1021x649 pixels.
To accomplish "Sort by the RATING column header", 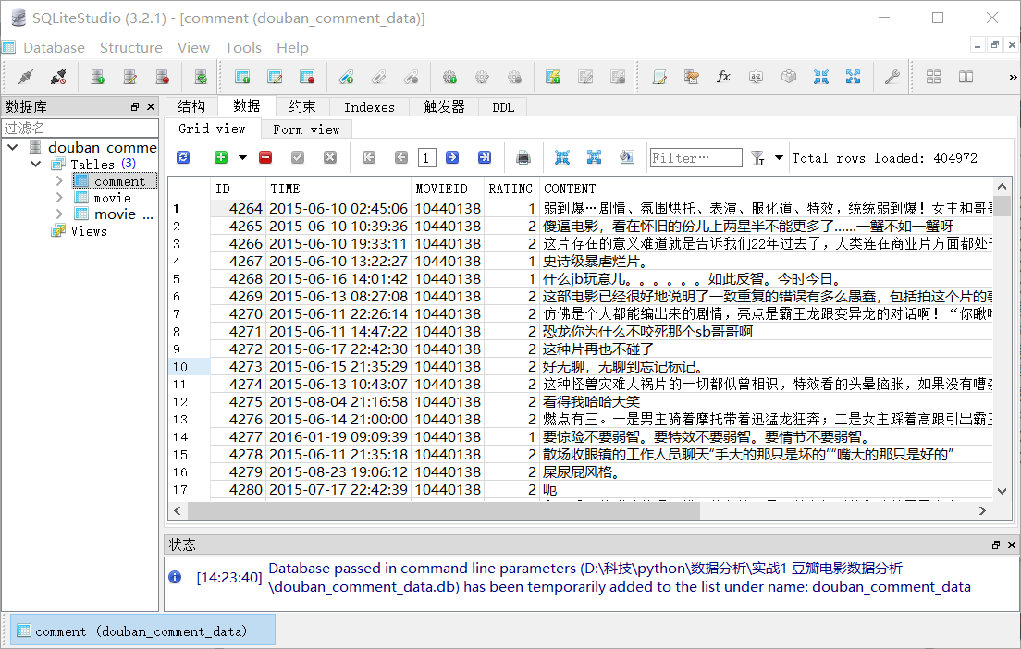I will [x=511, y=189].
